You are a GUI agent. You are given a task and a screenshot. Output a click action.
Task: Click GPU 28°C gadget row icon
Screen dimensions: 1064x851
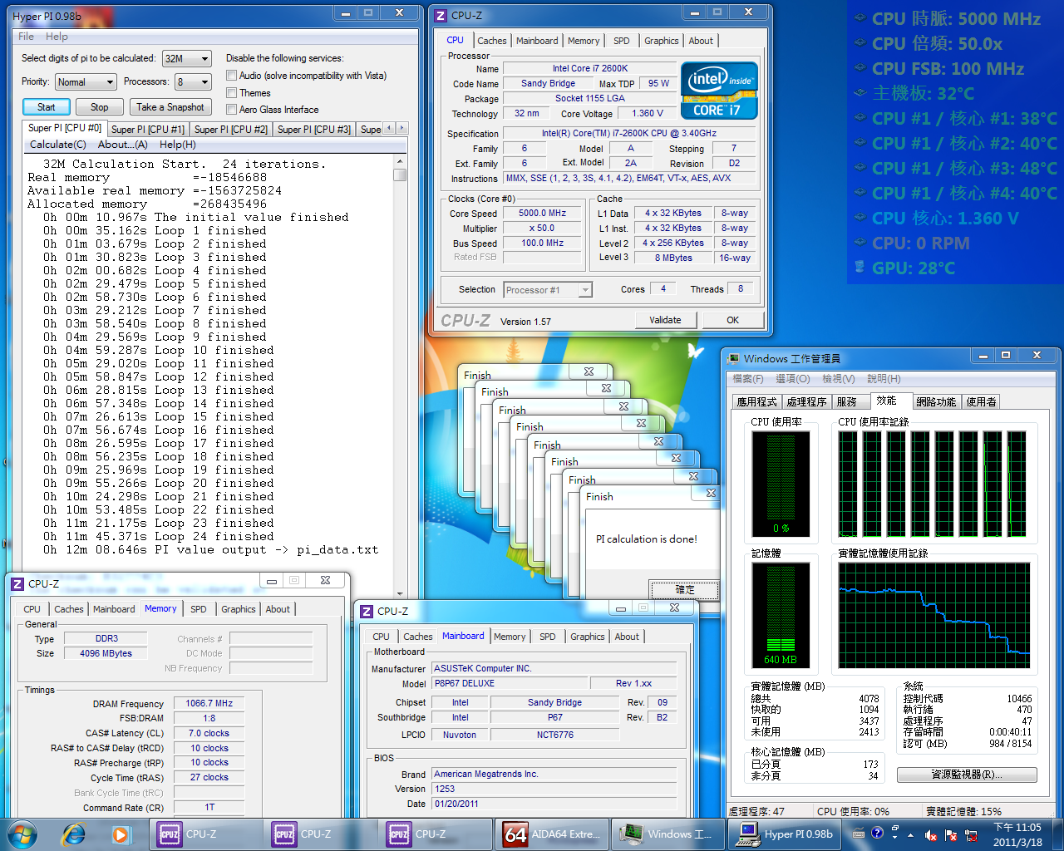pyautogui.click(x=860, y=268)
